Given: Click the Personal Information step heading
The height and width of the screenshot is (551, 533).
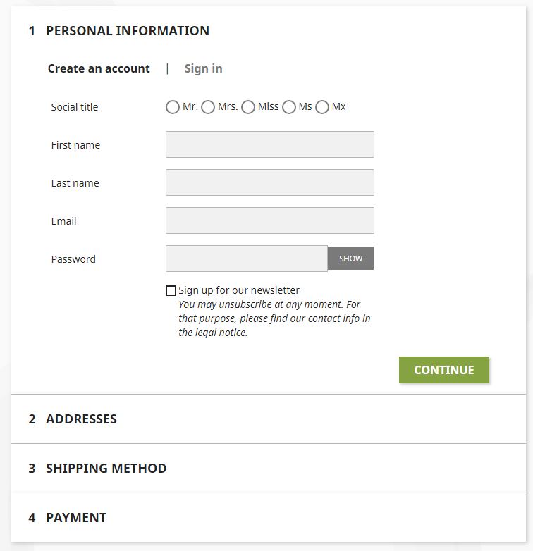Looking at the screenshot, I should [x=127, y=30].
